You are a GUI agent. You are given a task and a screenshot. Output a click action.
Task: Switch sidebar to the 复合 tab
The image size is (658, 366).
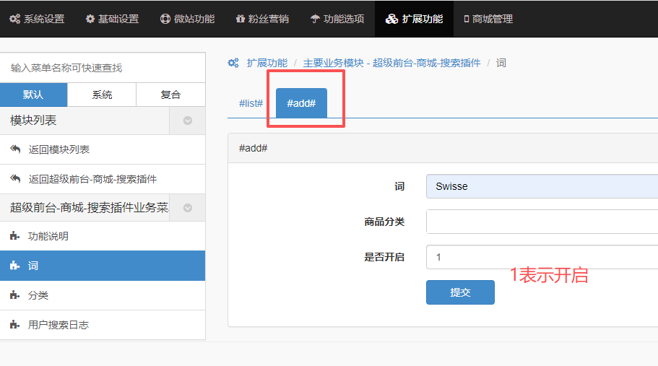[x=170, y=95]
